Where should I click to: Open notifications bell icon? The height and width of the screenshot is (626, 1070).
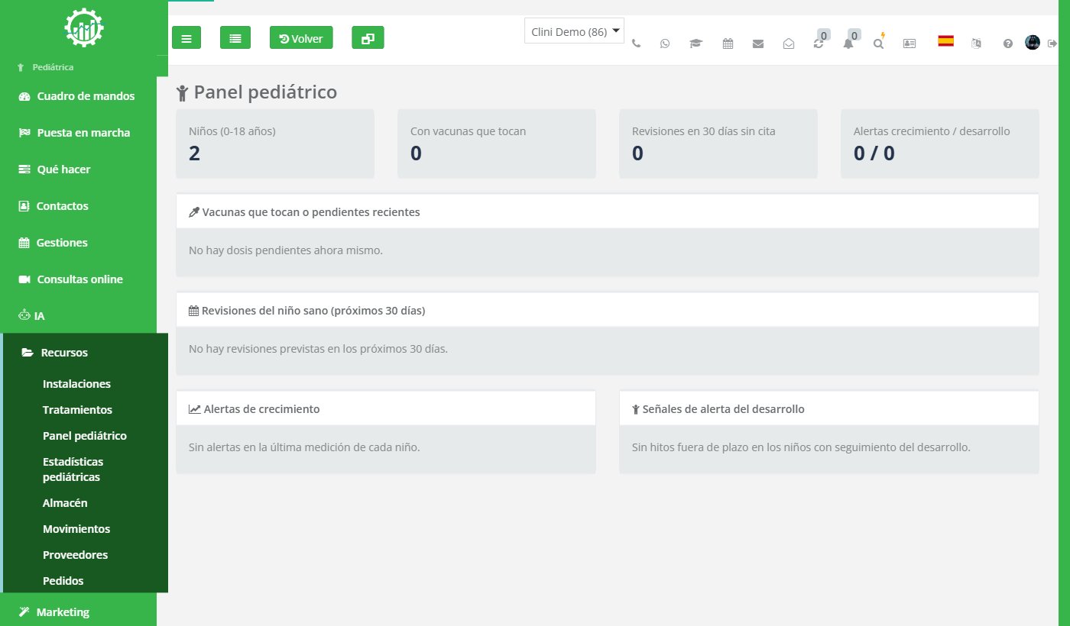coord(848,44)
